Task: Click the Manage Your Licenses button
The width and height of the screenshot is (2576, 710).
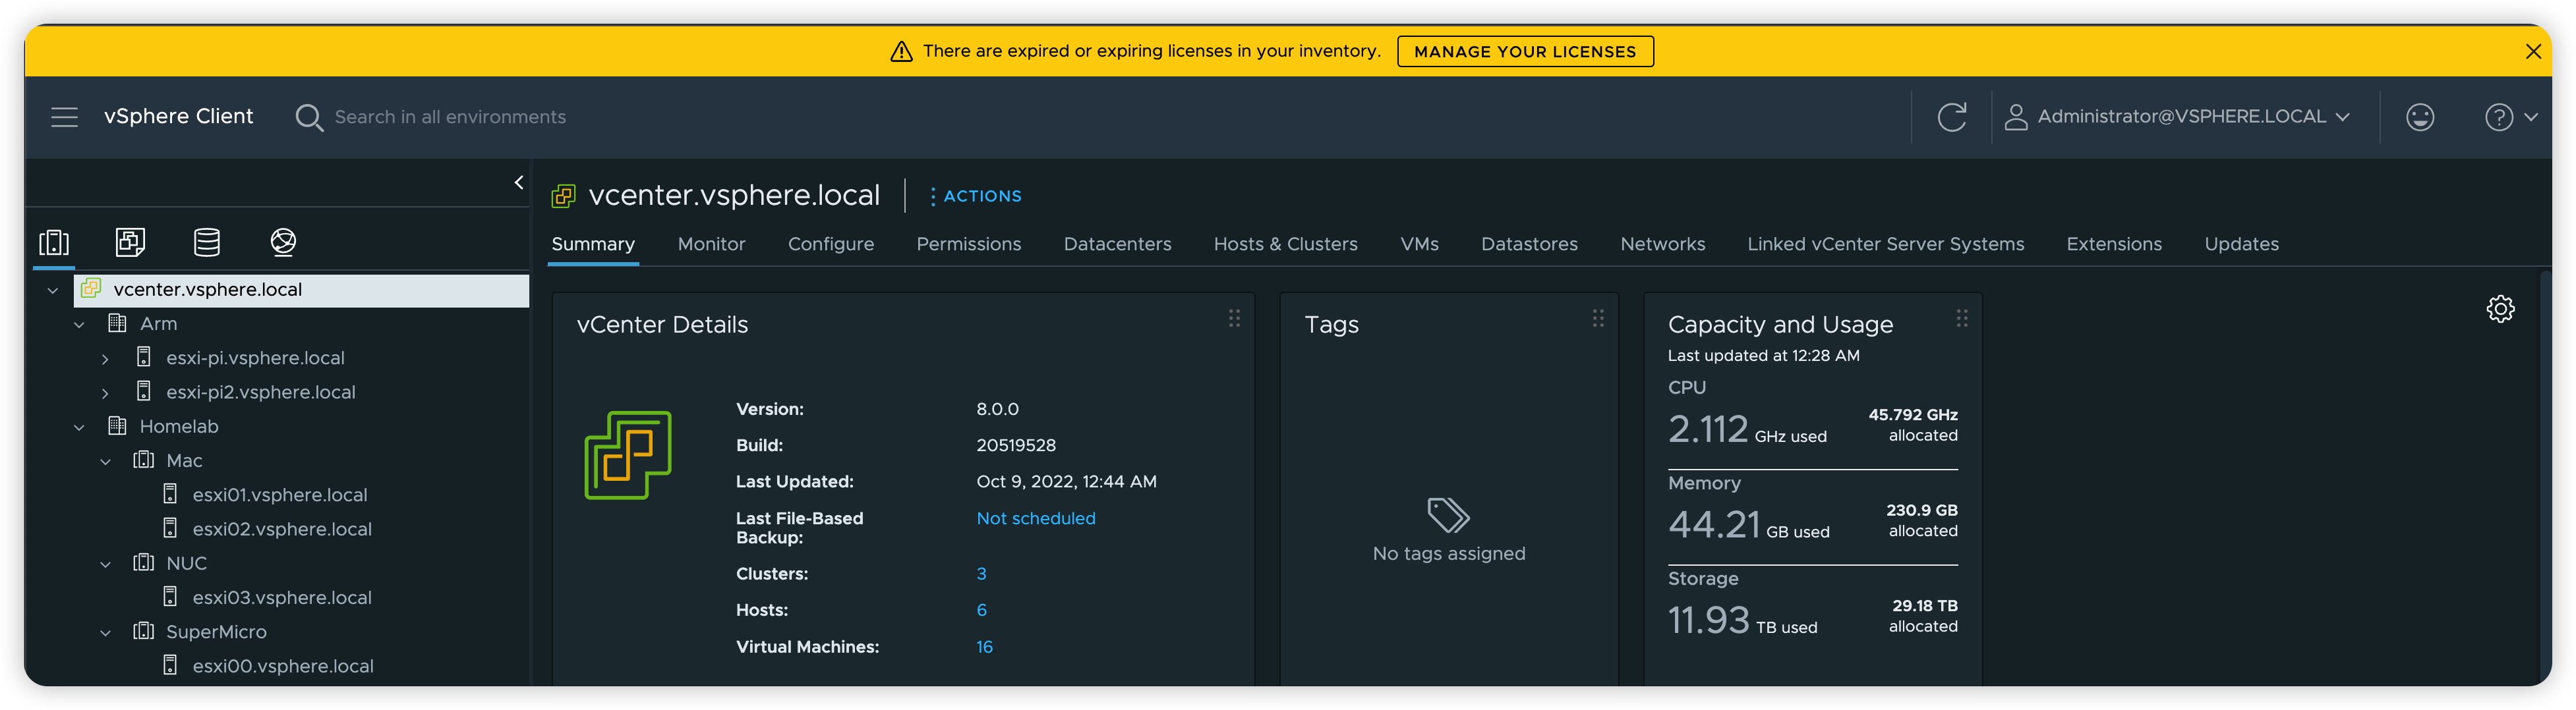Action: point(1525,51)
